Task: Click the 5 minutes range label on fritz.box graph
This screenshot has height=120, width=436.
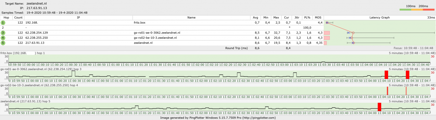Action: (412, 53)
